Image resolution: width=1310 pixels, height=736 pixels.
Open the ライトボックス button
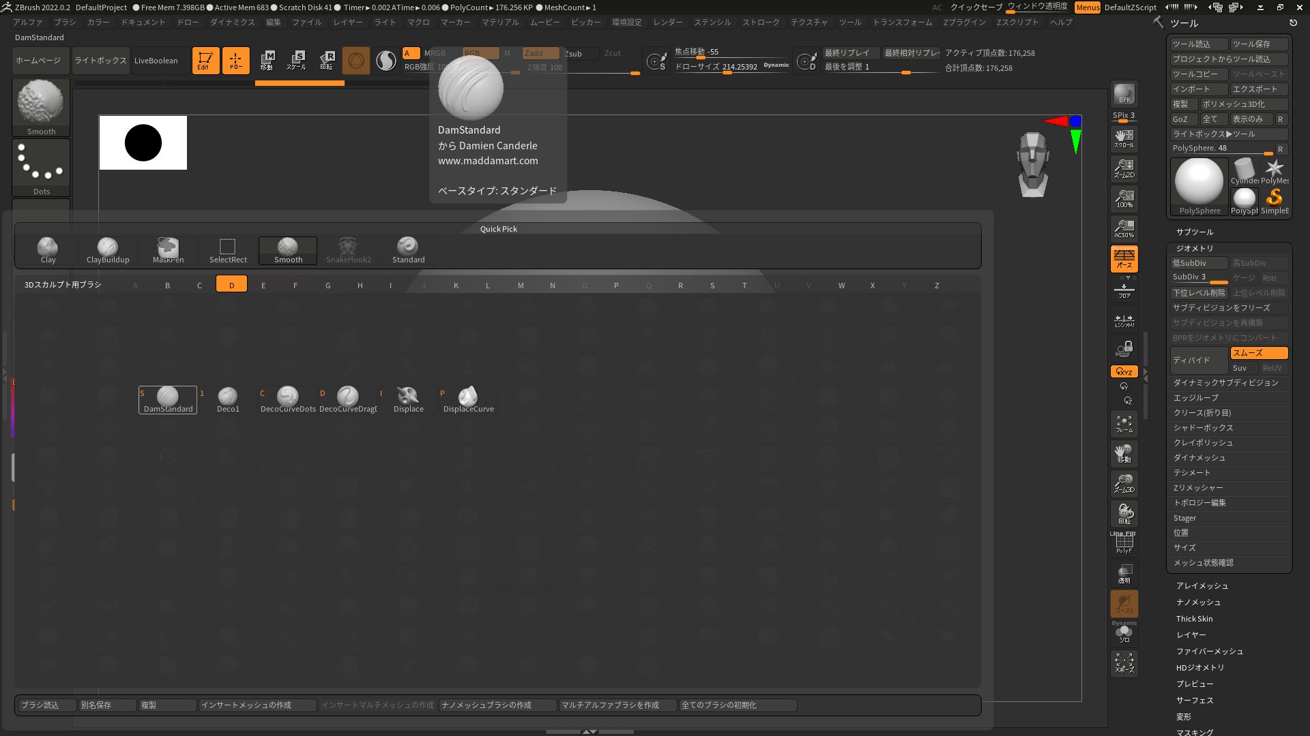pyautogui.click(x=100, y=61)
